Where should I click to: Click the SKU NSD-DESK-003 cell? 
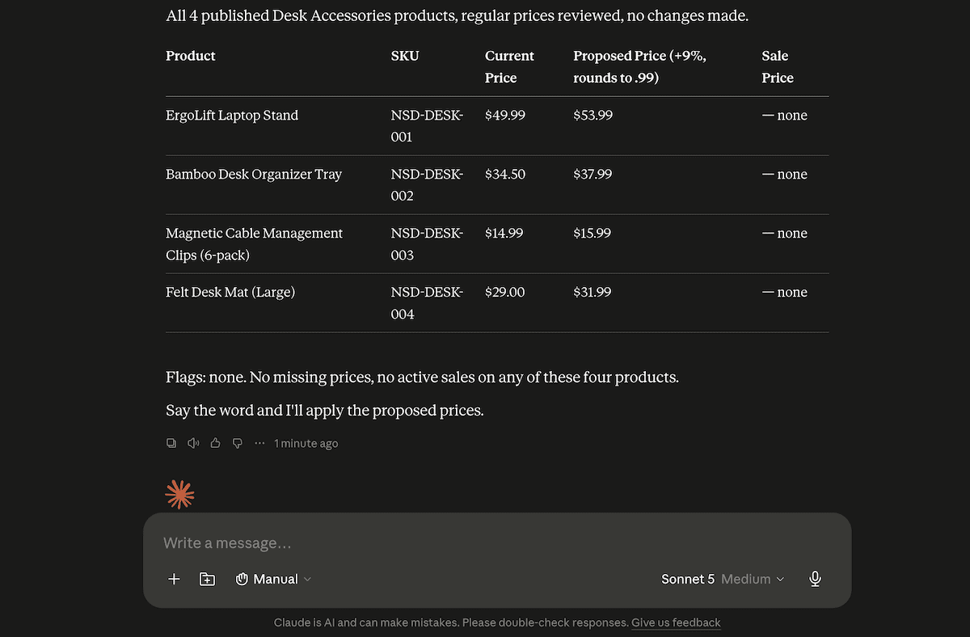pos(427,243)
